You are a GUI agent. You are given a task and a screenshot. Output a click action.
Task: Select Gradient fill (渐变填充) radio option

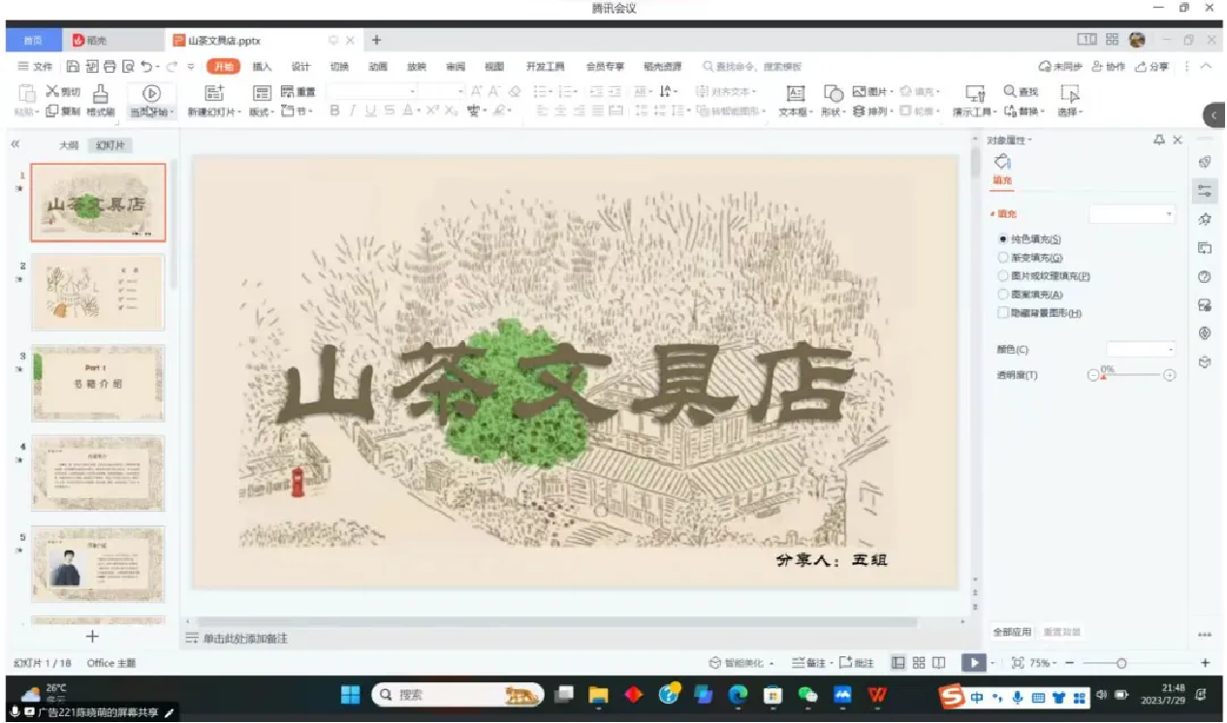[x=1004, y=258]
